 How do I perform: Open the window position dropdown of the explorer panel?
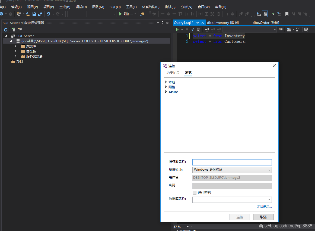click(158, 23)
